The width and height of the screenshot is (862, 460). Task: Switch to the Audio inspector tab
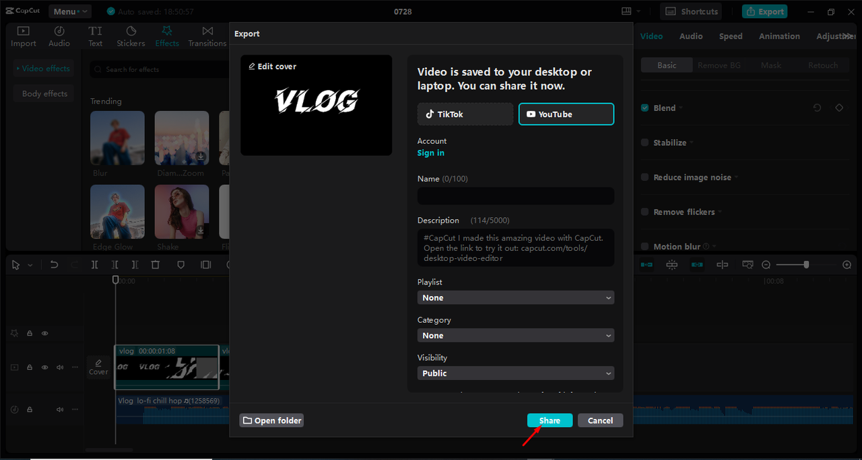click(691, 36)
